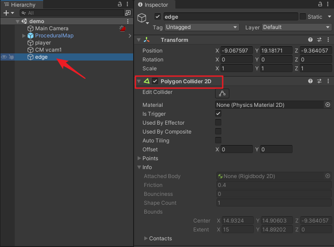Click Position X field with -9.067597
Viewport: 334px width, 247px height.
pos(236,51)
